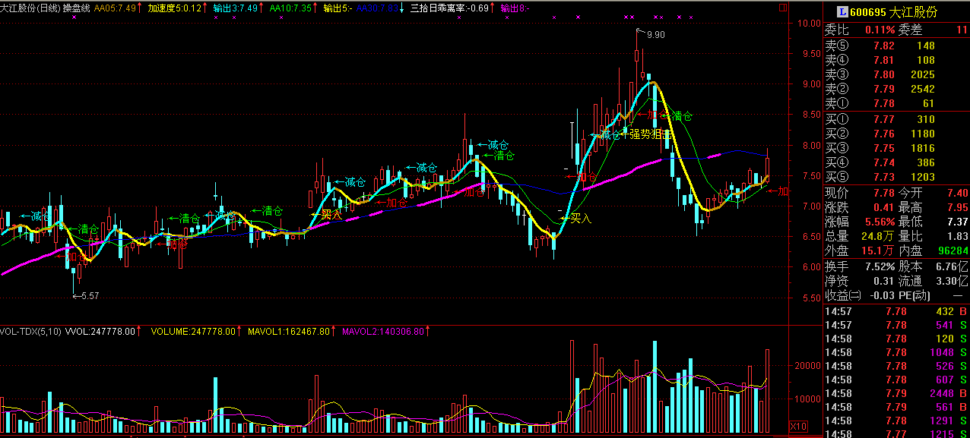Click the AA05:7.49 indicator label
Image resolution: width=970 pixels, height=438 pixels.
point(115,8)
